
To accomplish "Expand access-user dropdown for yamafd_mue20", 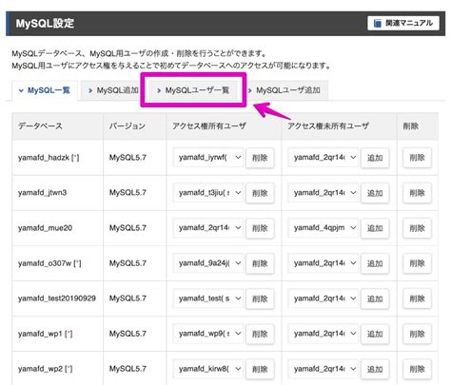I will coord(208,228).
